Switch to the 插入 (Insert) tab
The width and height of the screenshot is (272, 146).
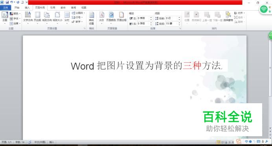pyautogui.click(x=27, y=7)
